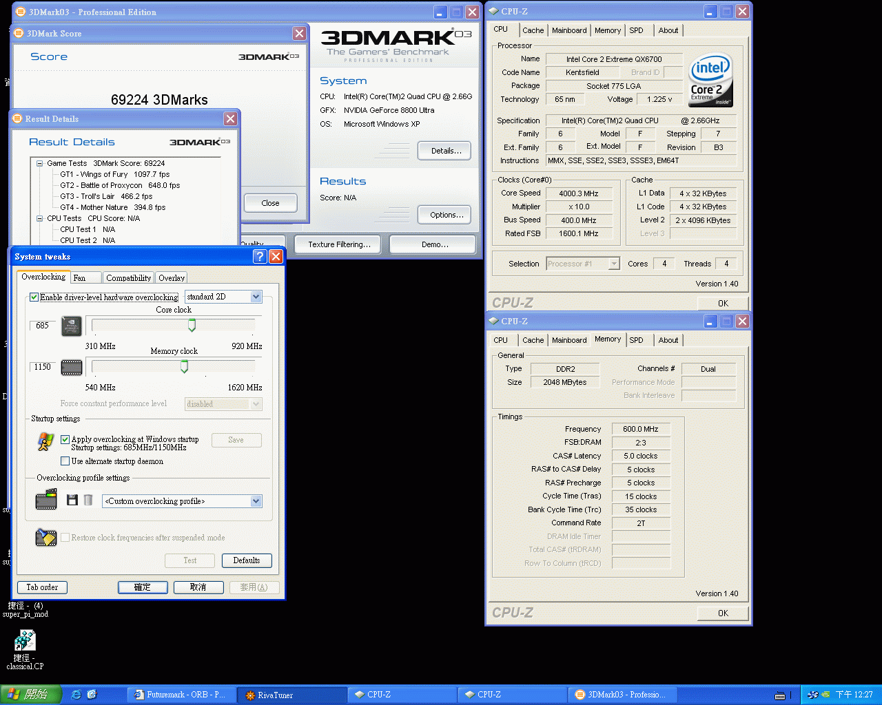The height and width of the screenshot is (705, 882).
Task: Toggle Apply overclocking at Windows startup
Action: pos(65,439)
